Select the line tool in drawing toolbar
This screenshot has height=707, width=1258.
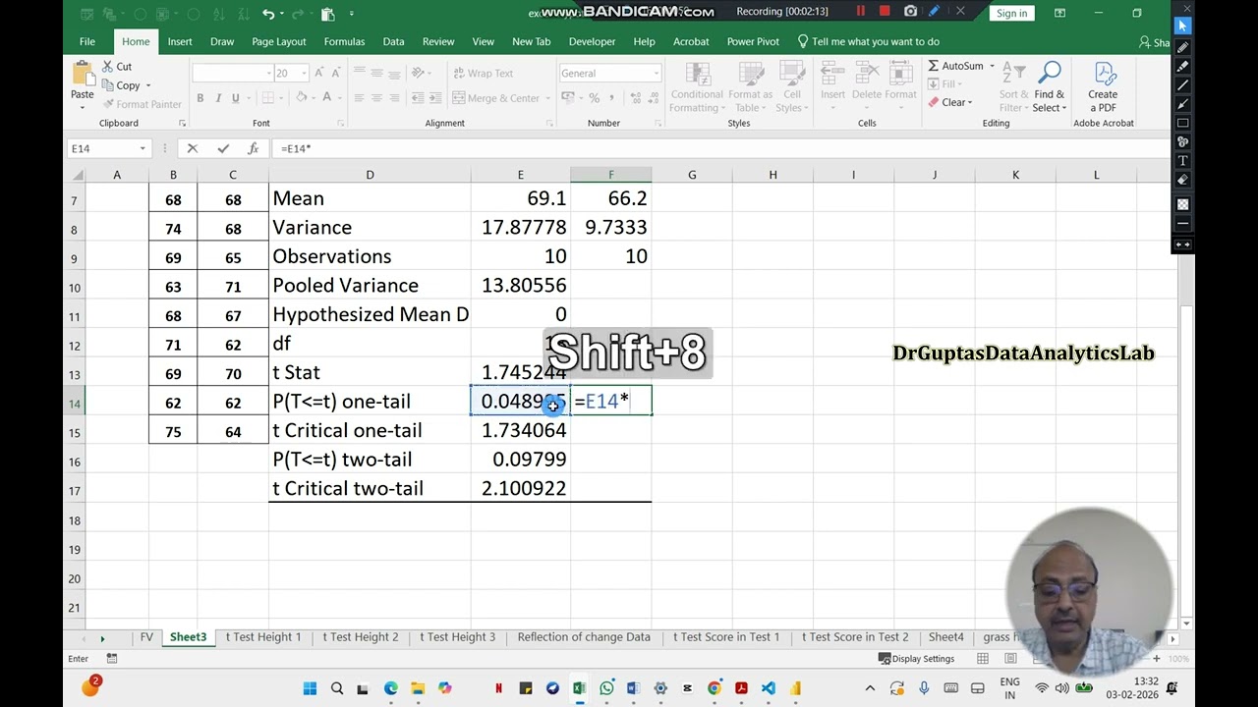[1182, 85]
